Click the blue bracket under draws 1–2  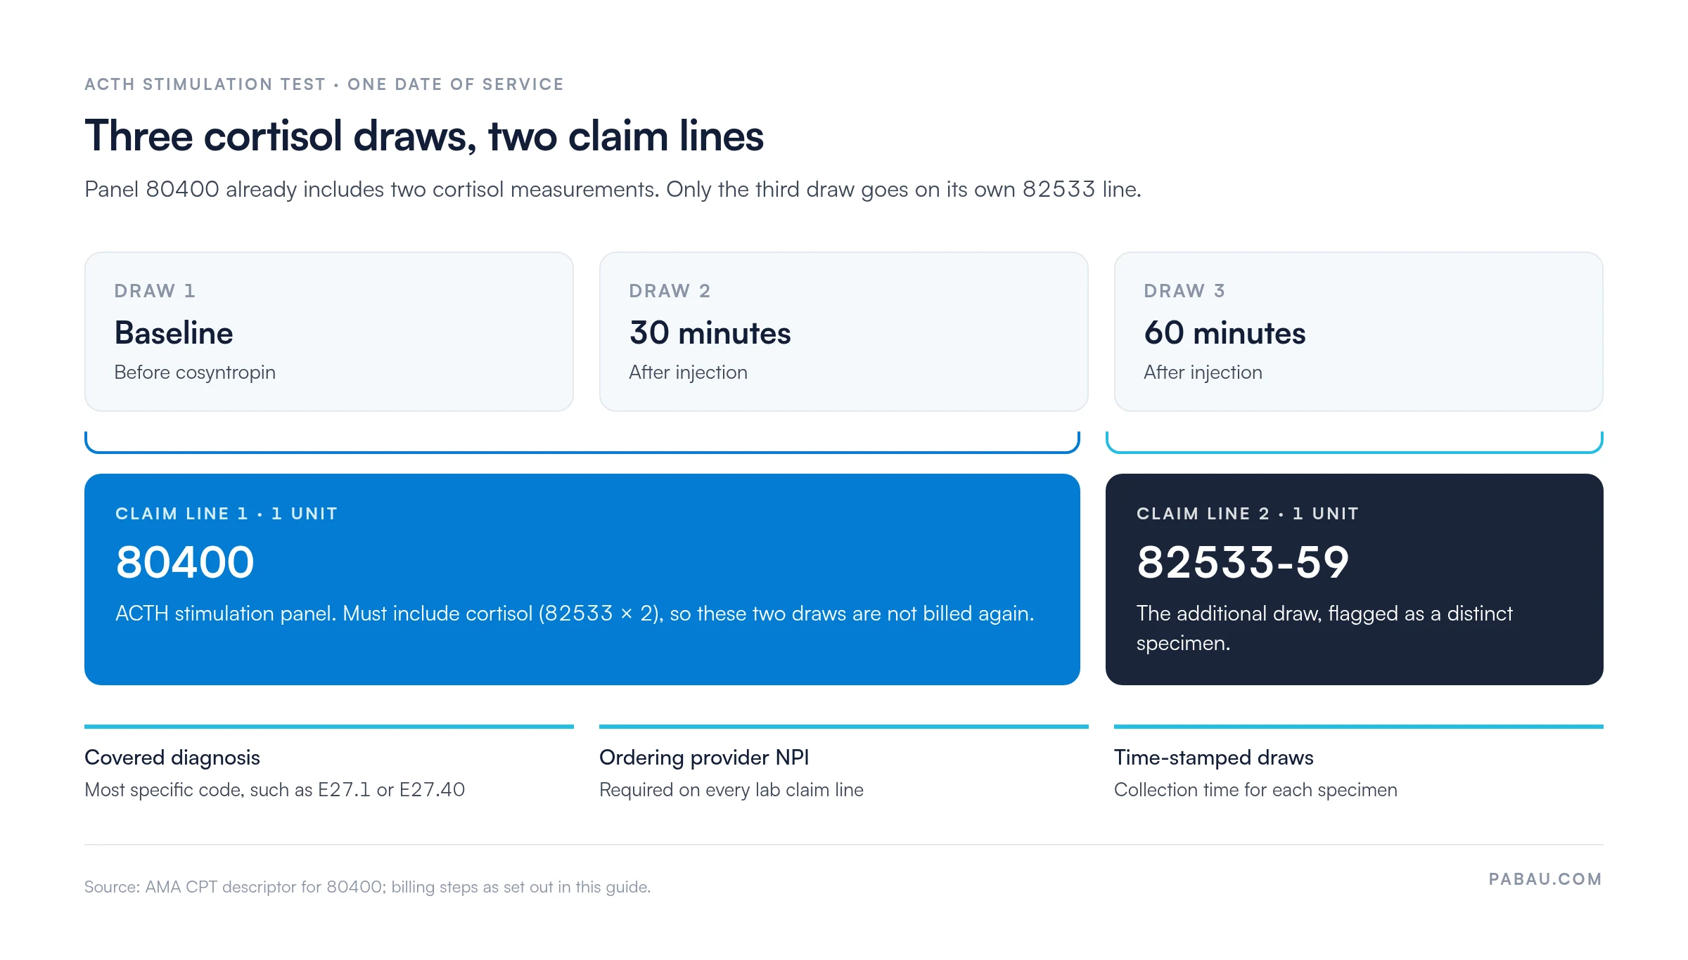582,443
